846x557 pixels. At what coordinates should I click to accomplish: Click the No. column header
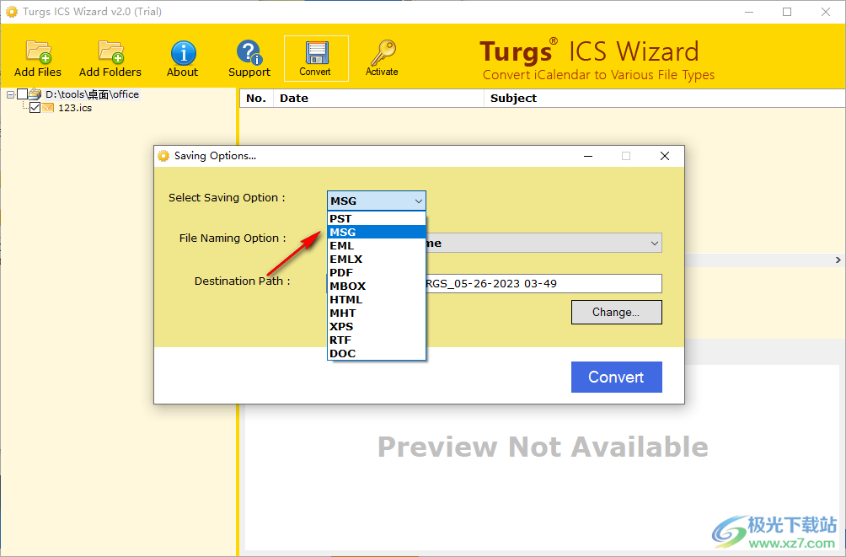[x=256, y=99]
